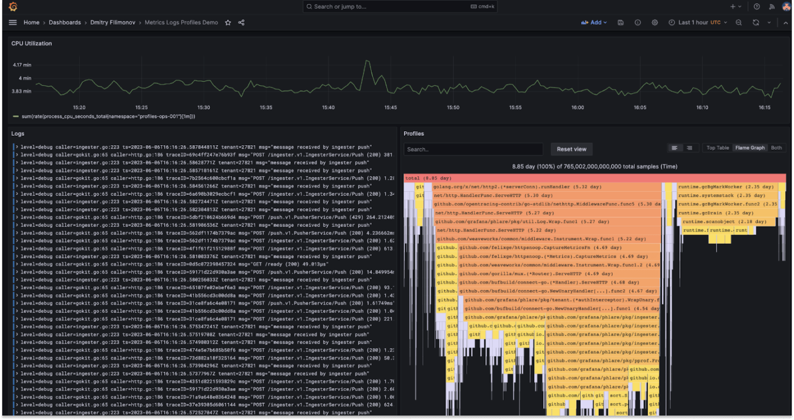Refresh the dashboard data
The width and height of the screenshot is (794, 420).
point(755,23)
